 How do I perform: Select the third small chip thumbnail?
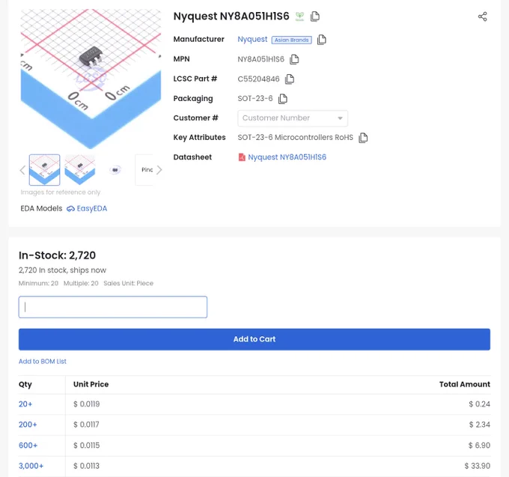(x=115, y=170)
